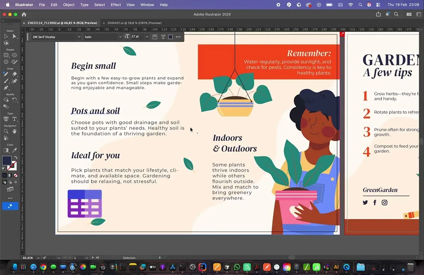Open the 66,85% zoom level dropdown
The image size is (424, 275).
[x=38, y=258]
